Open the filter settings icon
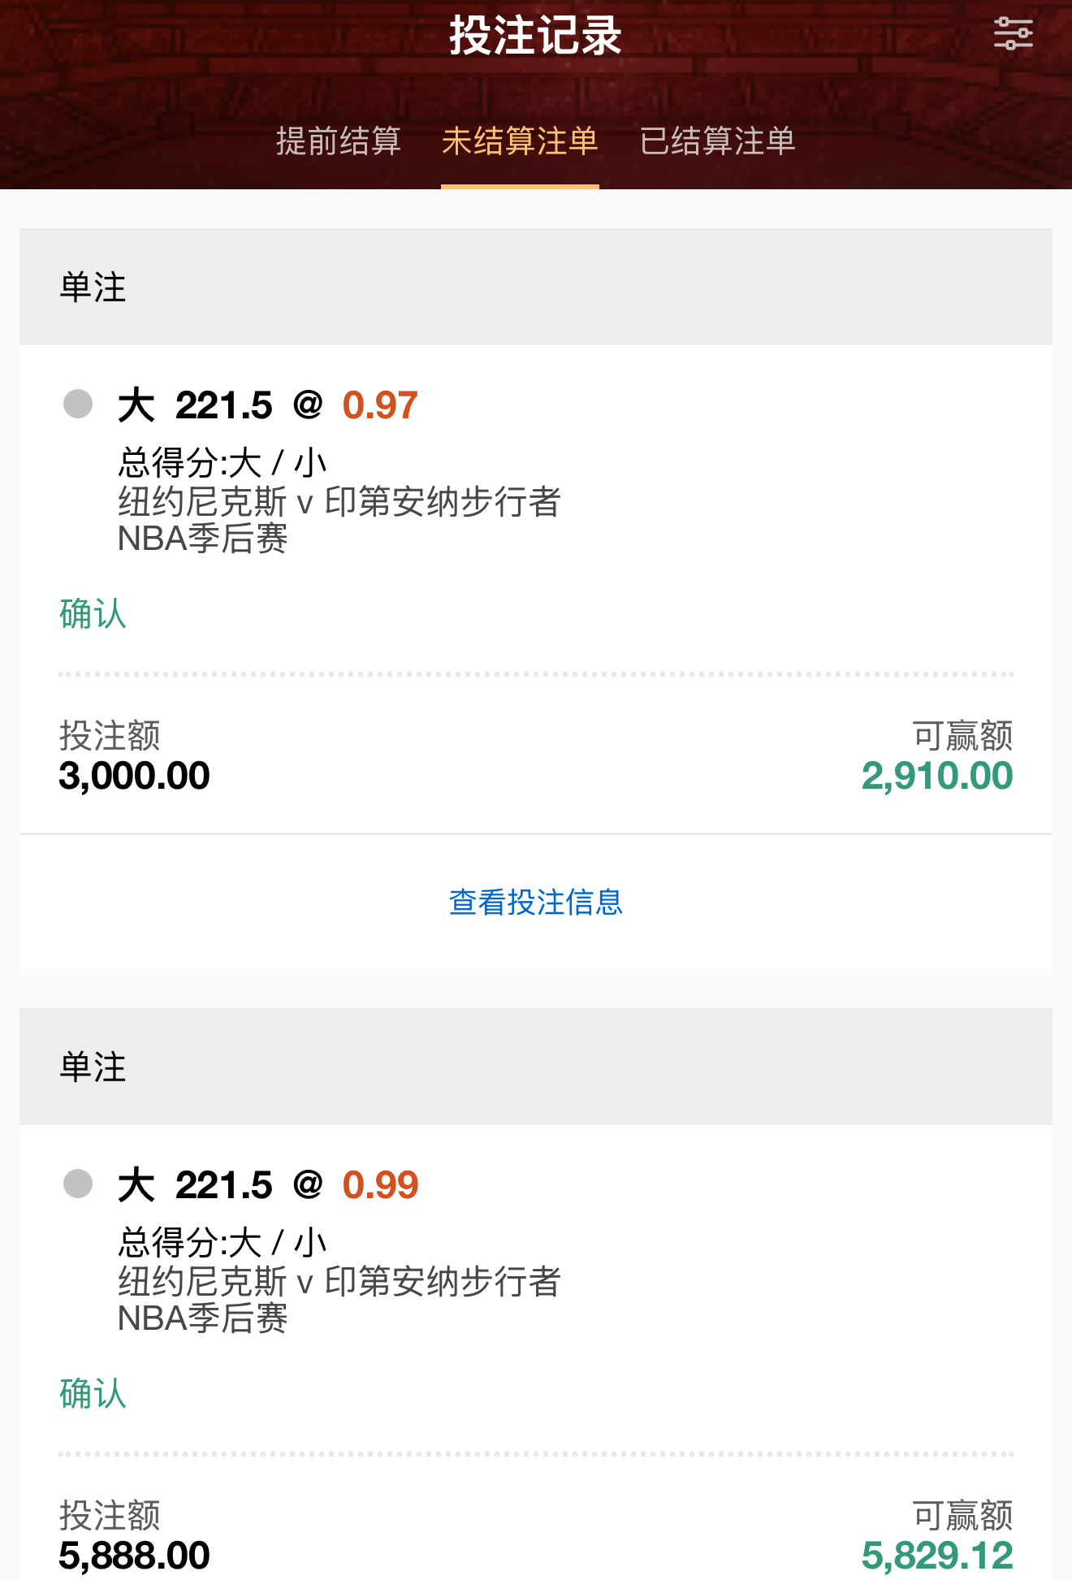The image size is (1072, 1580). point(1013,34)
